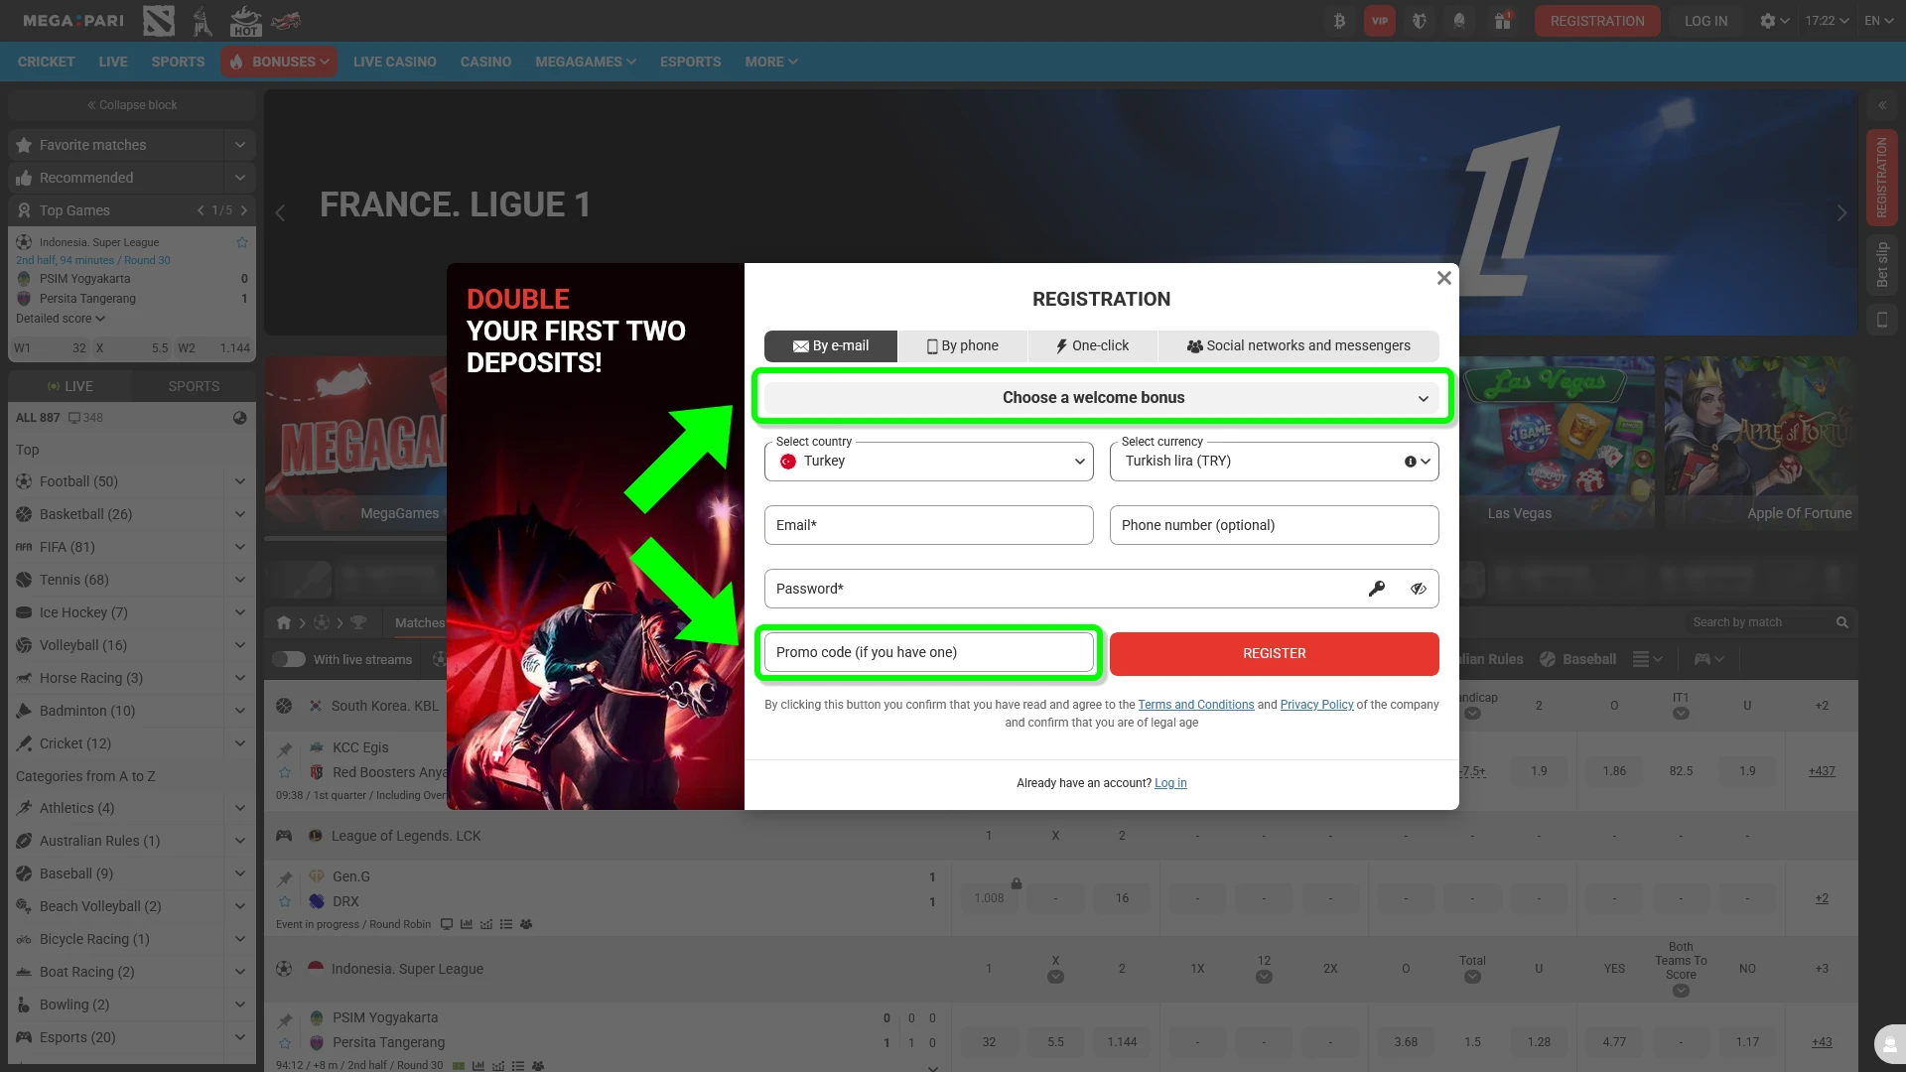
Task: Switch to the By phone tab
Action: tap(963, 346)
